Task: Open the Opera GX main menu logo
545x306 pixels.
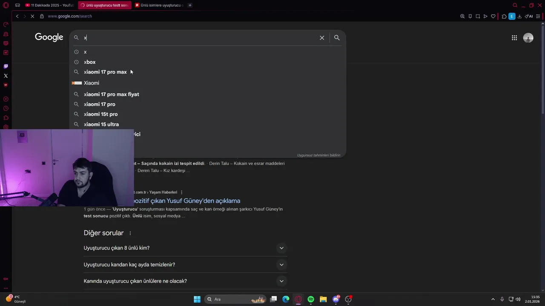Action: pos(6,5)
